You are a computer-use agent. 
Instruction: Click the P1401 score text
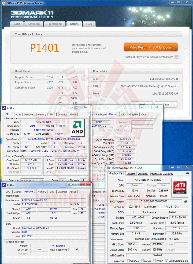[x=44, y=48]
